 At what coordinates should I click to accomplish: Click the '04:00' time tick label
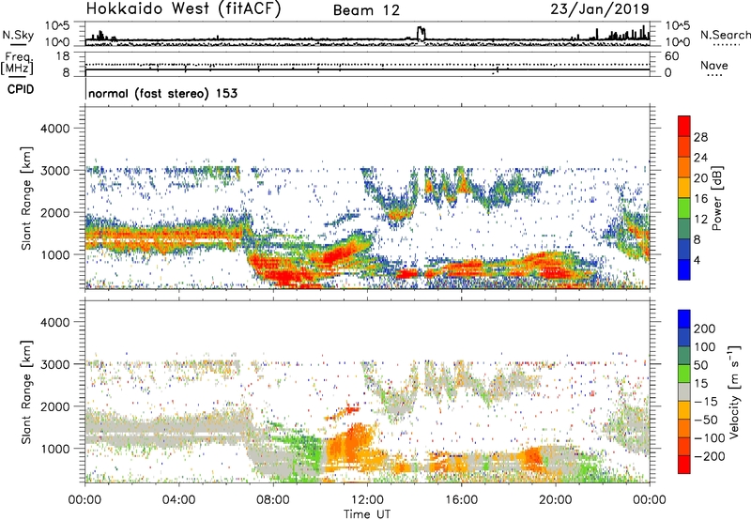click(179, 499)
